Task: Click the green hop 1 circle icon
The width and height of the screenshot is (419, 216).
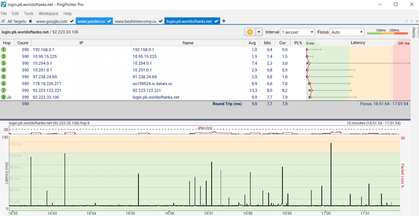Action: click(x=3, y=50)
